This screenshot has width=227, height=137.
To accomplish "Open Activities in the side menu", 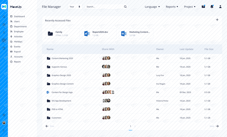I will click(x=16, y=37).
